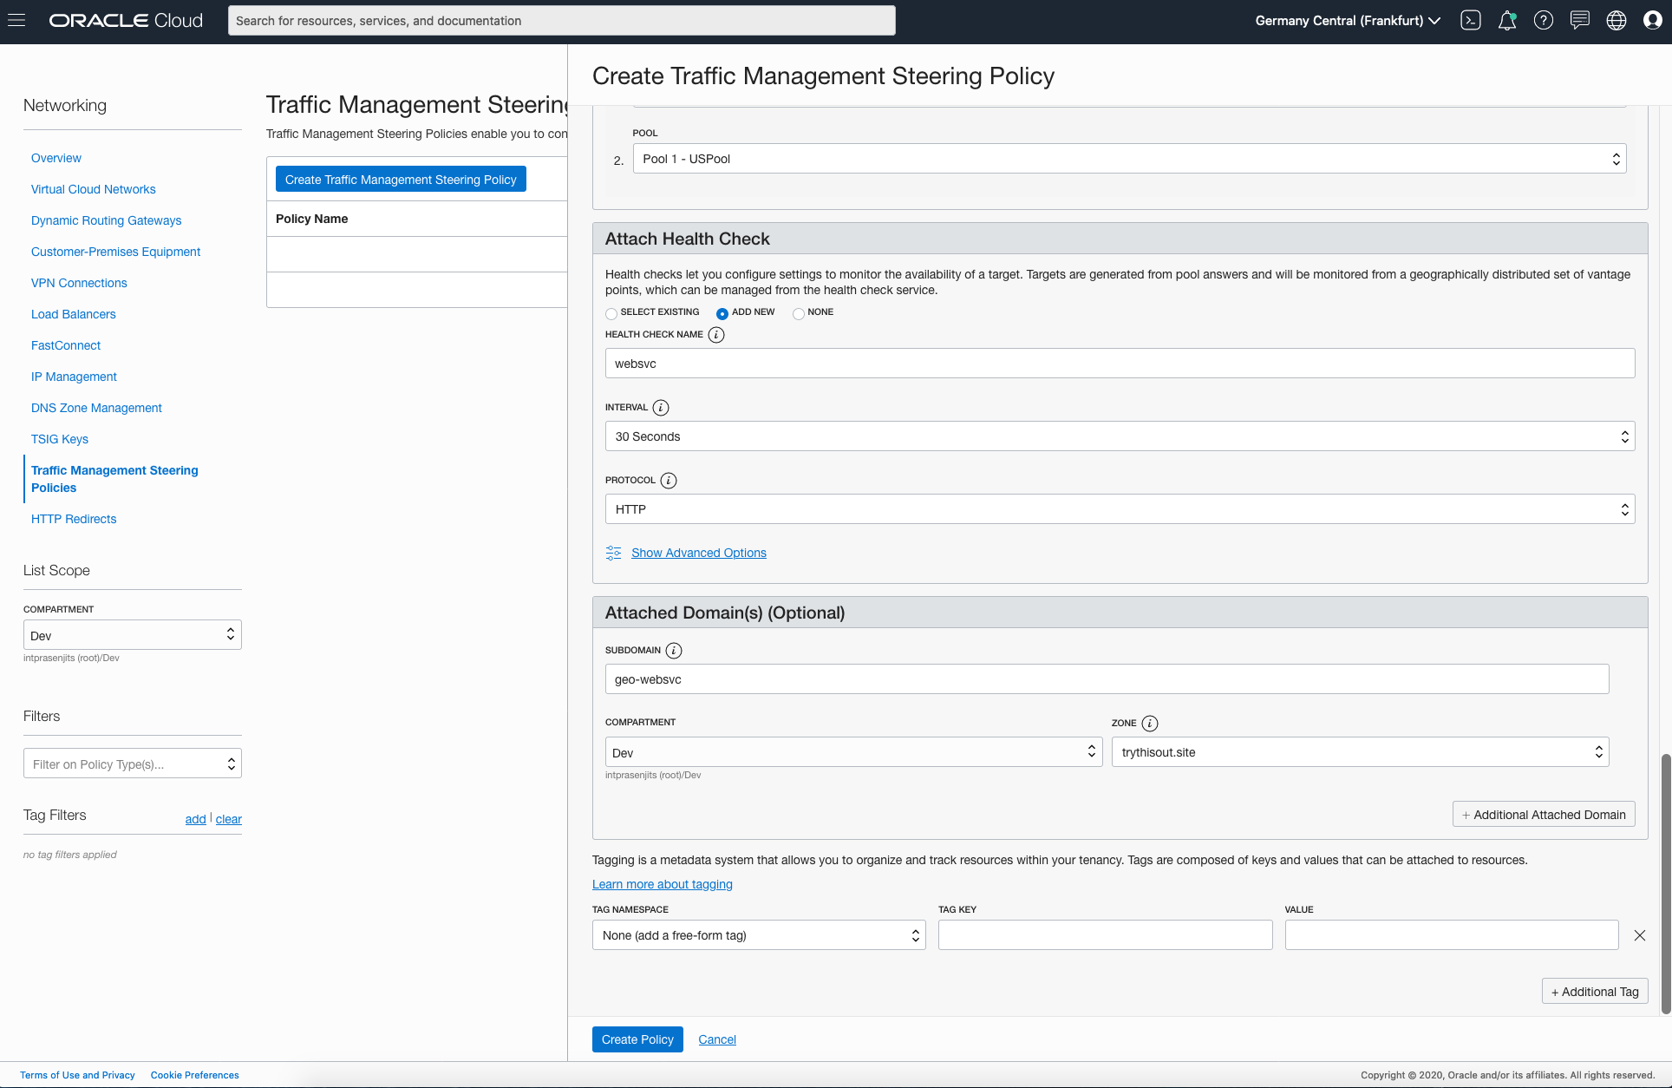Open the Interval 30 Seconds dropdown
This screenshot has height=1088, width=1672.
click(1119, 436)
